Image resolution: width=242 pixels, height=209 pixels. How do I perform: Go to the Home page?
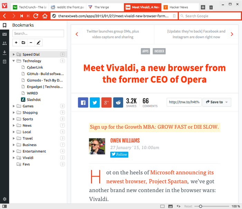45,16
